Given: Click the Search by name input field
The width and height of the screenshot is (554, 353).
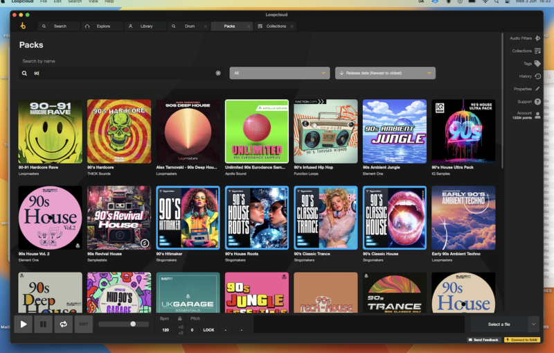Looking at the screenshot, I should 121,74.
